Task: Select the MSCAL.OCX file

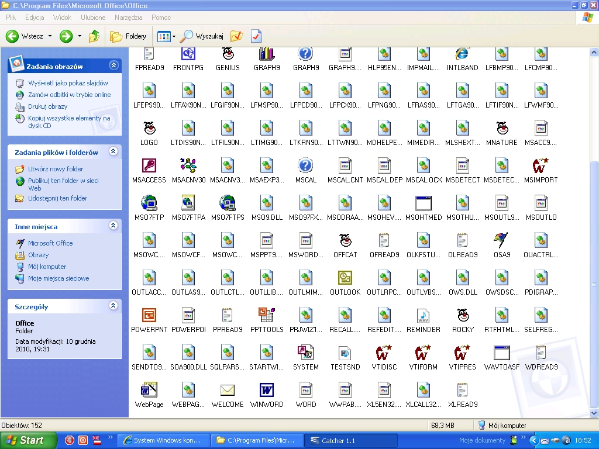Action: click(424, 165)
